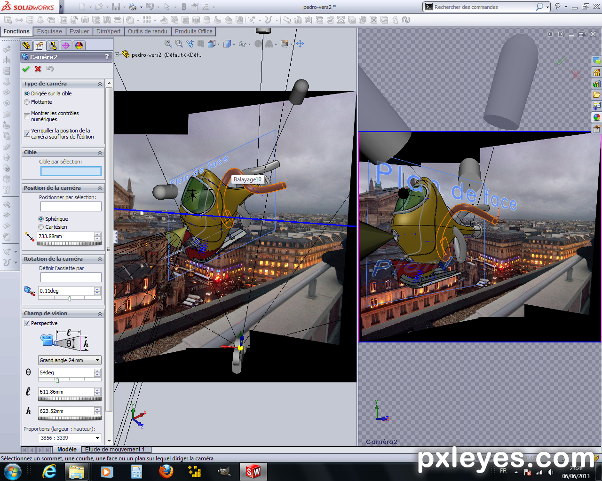Click the Hide/Show items glasses icon
Viewport: 602px width, 481px height.
click(x=242, y=44)
